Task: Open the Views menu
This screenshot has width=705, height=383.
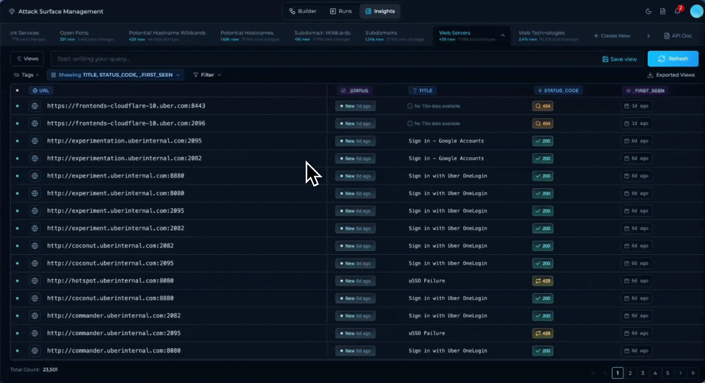Action: [x=27, y=59]
